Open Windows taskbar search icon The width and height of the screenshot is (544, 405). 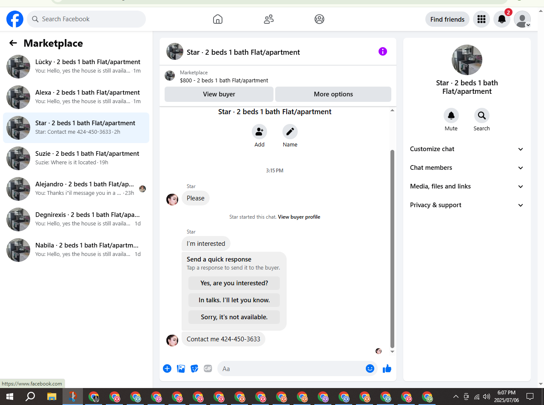[x=31, y=397]
